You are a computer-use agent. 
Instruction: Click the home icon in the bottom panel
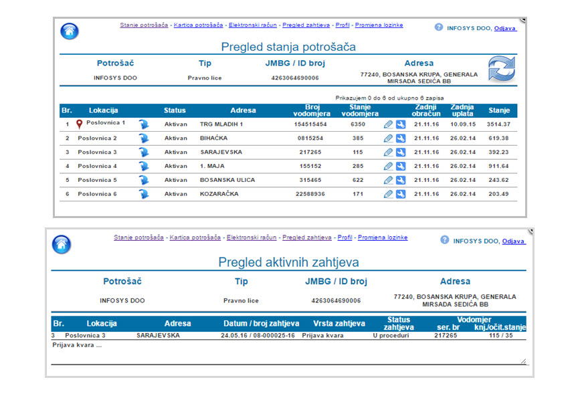pos(62,244)
